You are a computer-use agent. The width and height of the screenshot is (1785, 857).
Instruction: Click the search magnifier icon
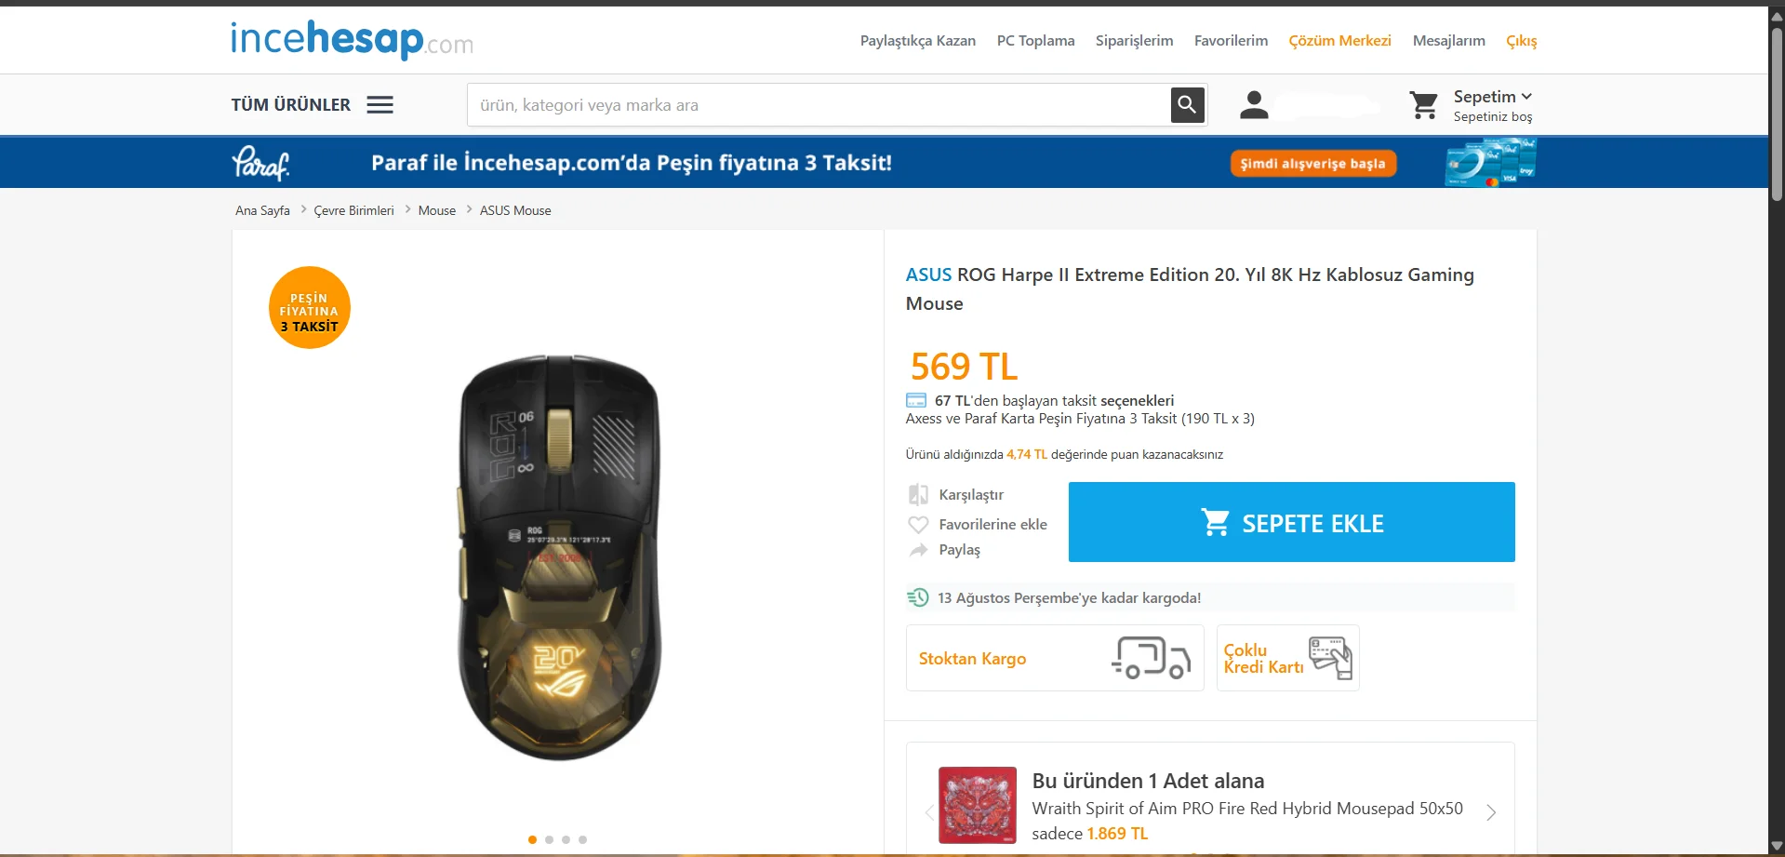click(1187, 105)
